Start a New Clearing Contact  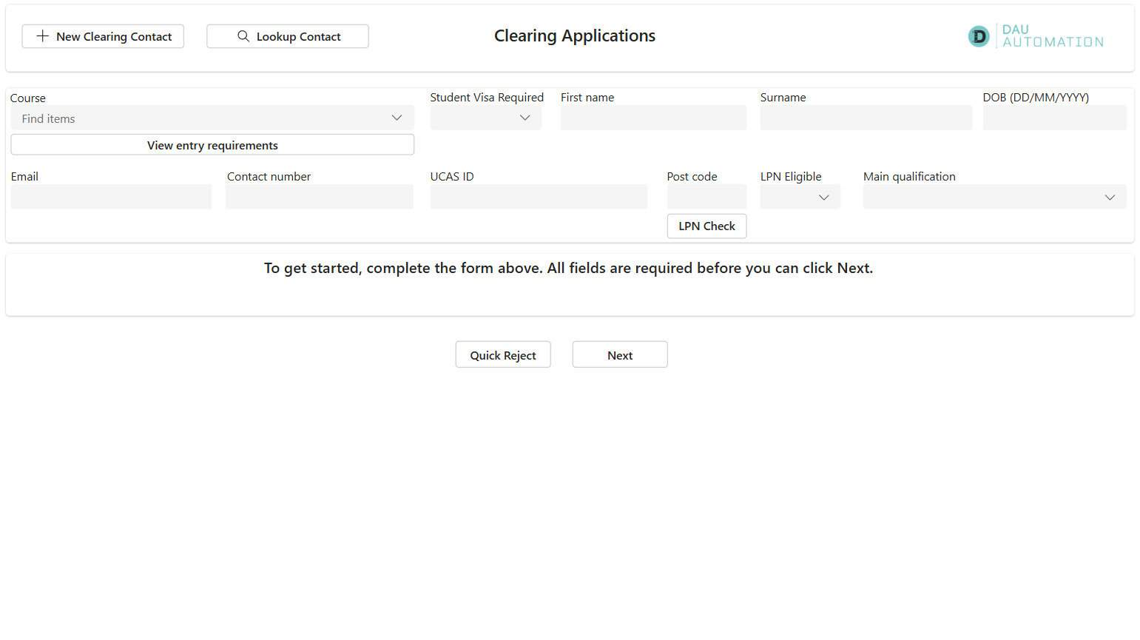(x=103, y=36)
